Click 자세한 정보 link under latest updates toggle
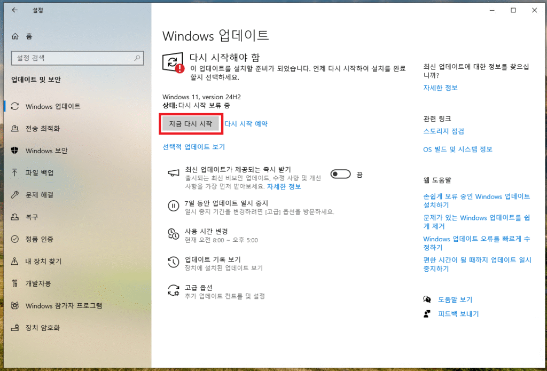Image resolution: width=547 pixels, height=371 pixels. coord(284,186)
